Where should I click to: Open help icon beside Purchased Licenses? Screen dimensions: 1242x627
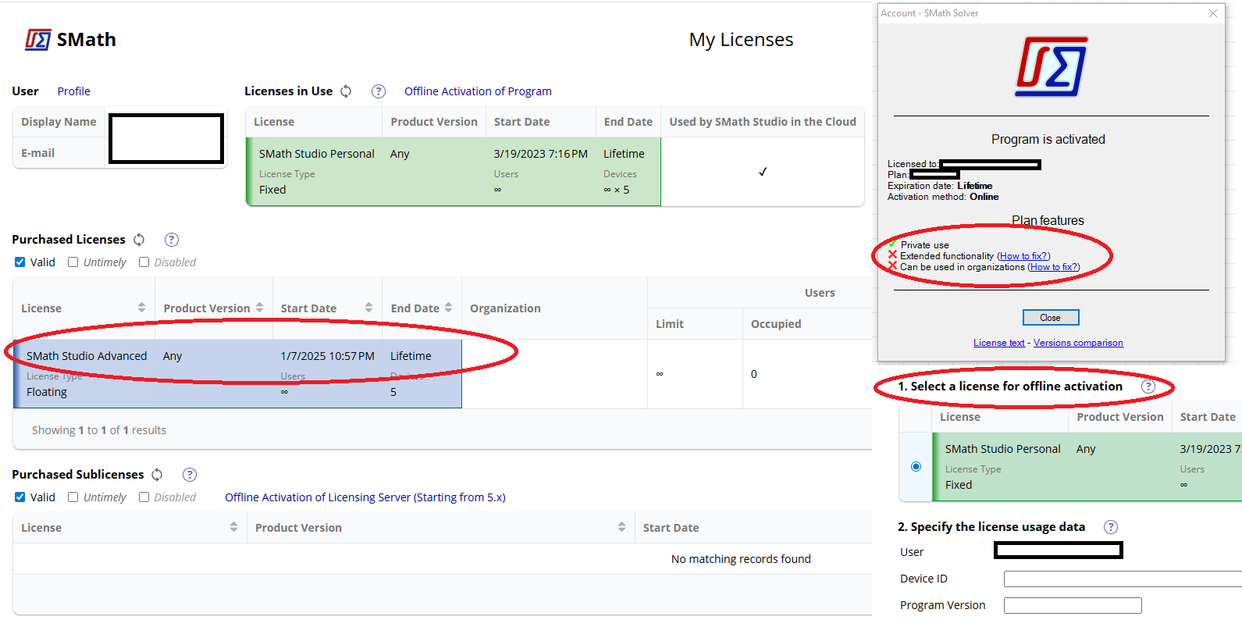172,240
